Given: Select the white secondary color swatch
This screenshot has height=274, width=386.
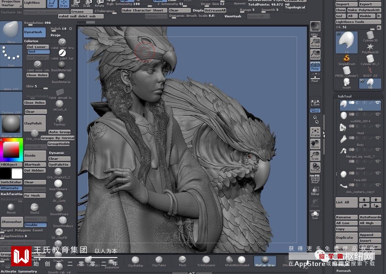Looking at the screenshot, I should point(17,174).
